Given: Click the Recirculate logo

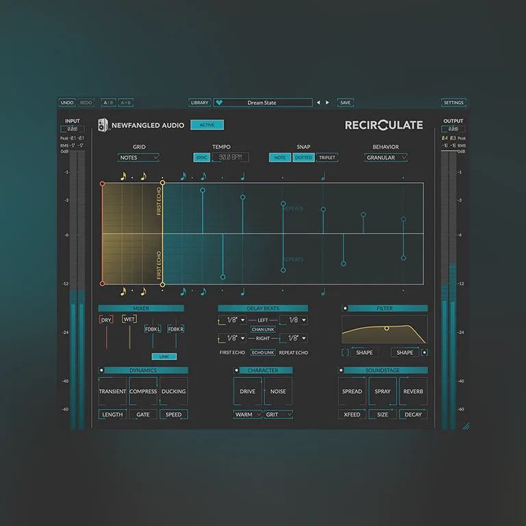Looking at the screenshot, I should point(384,125).
